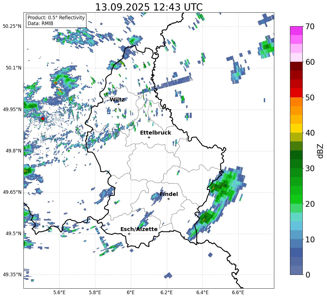Image resolution: width=327 pixels, height=298 pixels.
Task: Click the 49.35°N latitude label
Action: coord(12,275)
